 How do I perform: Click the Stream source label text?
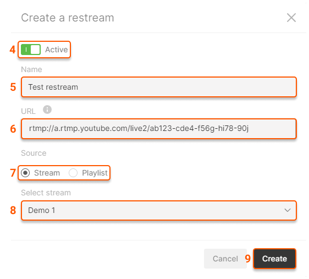pyautogui.click(x=47, y=173)
